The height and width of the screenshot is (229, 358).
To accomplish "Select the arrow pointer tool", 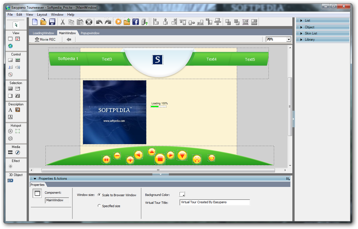I will point(16,25).
